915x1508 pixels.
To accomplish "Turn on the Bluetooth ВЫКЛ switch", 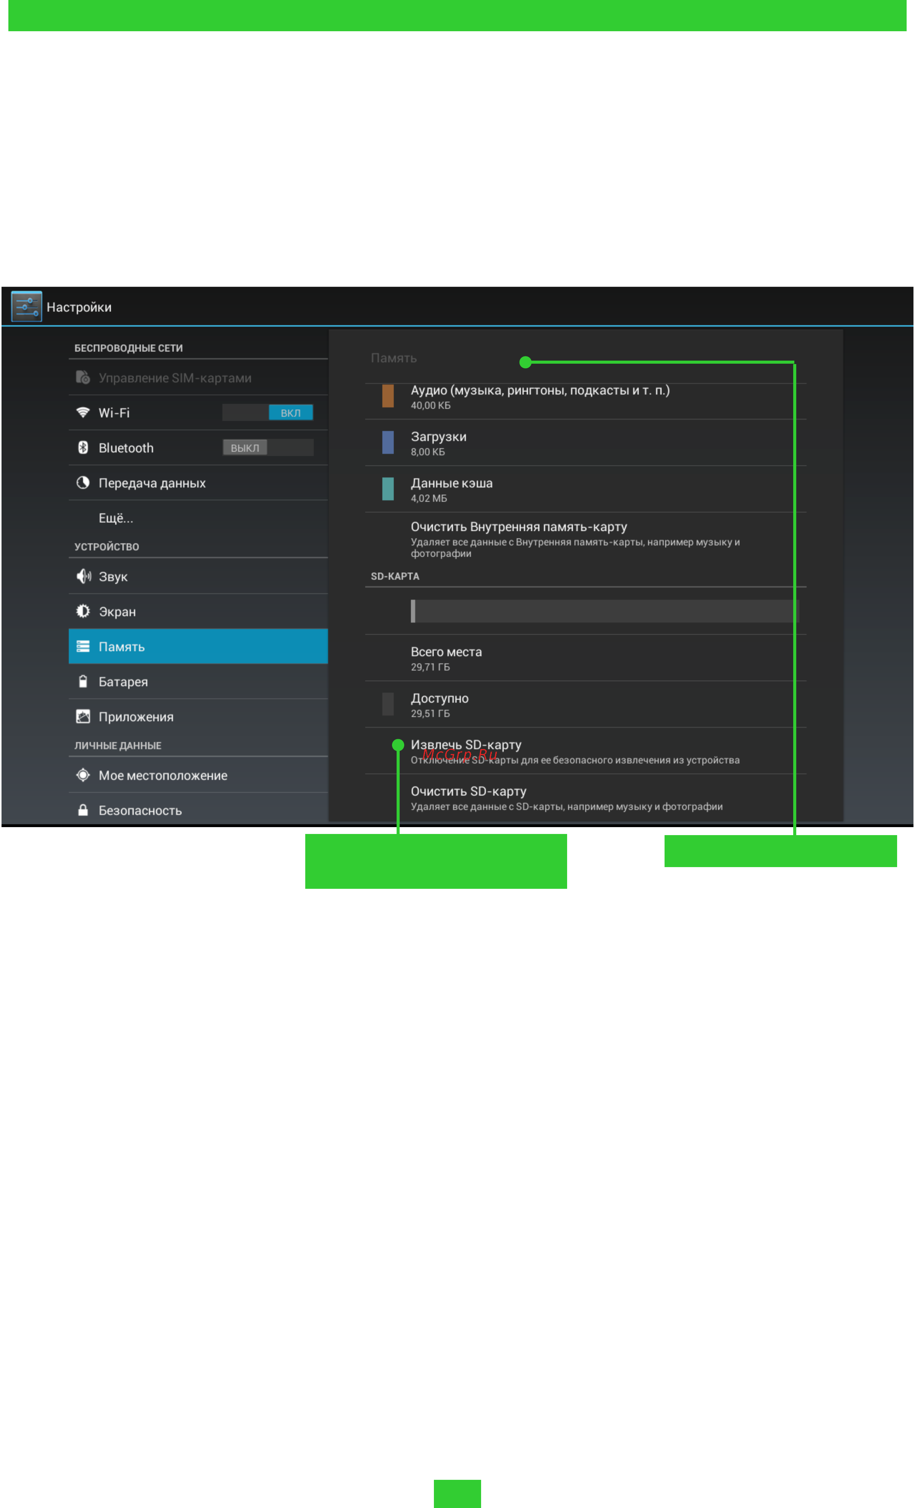I will tap(268, 447).
